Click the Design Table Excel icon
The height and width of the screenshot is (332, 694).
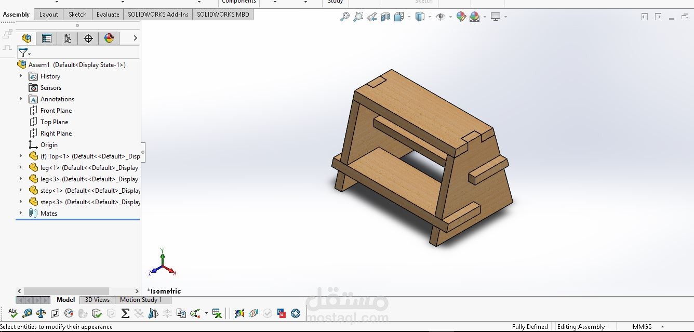(x=217, y=313)
